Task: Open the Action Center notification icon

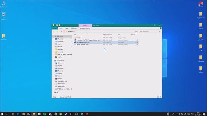Action: coord(204,114)
